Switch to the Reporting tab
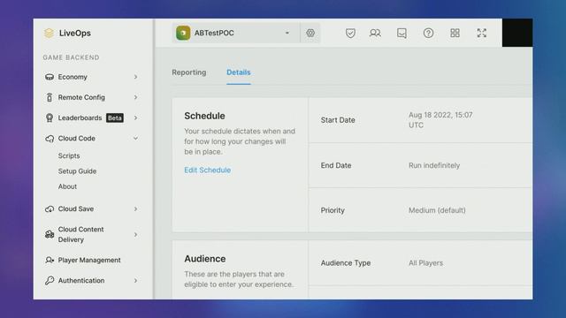This screenshot has width=566, height=318. pyautogui.click(x=188, y=72)
